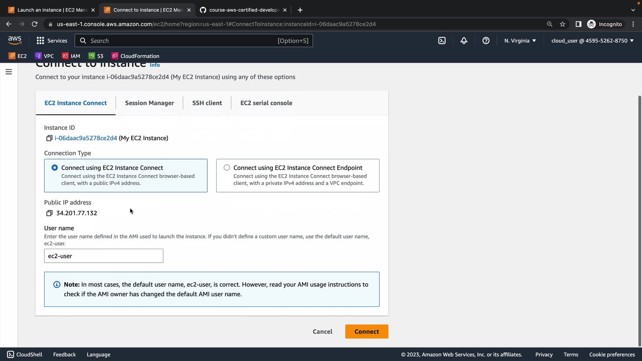The image size is (642, 361).
Task: Open the help question mark icon
Action: point(486,41)
